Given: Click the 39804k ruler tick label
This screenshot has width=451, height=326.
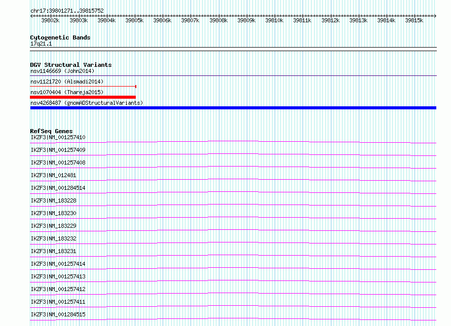Looking at the screenshot, I should point(106,20).
